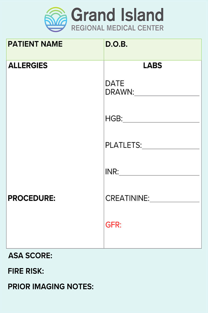Click the Date Drawn label text

(x=120, y=88)
